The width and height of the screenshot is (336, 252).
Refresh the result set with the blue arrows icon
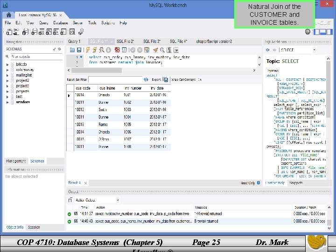[x=146, y=79]
